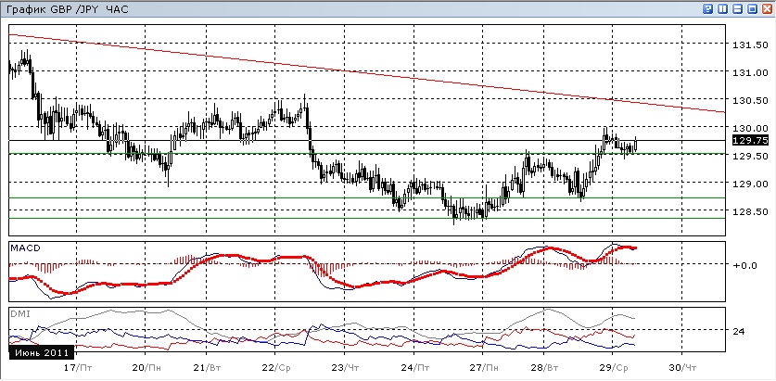Click the MACD zero level label +0.0
The height and width of the screenshot is (381, 776).
click(745, 265)
